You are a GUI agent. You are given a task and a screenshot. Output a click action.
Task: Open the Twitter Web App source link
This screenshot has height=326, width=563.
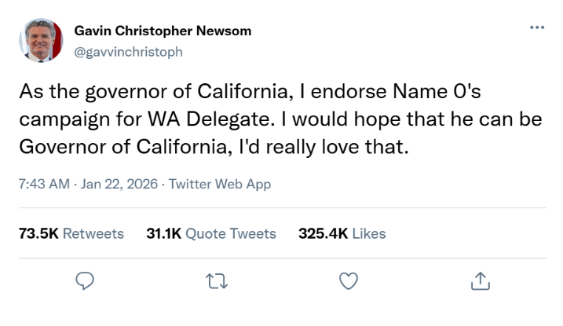pos(220,185)
